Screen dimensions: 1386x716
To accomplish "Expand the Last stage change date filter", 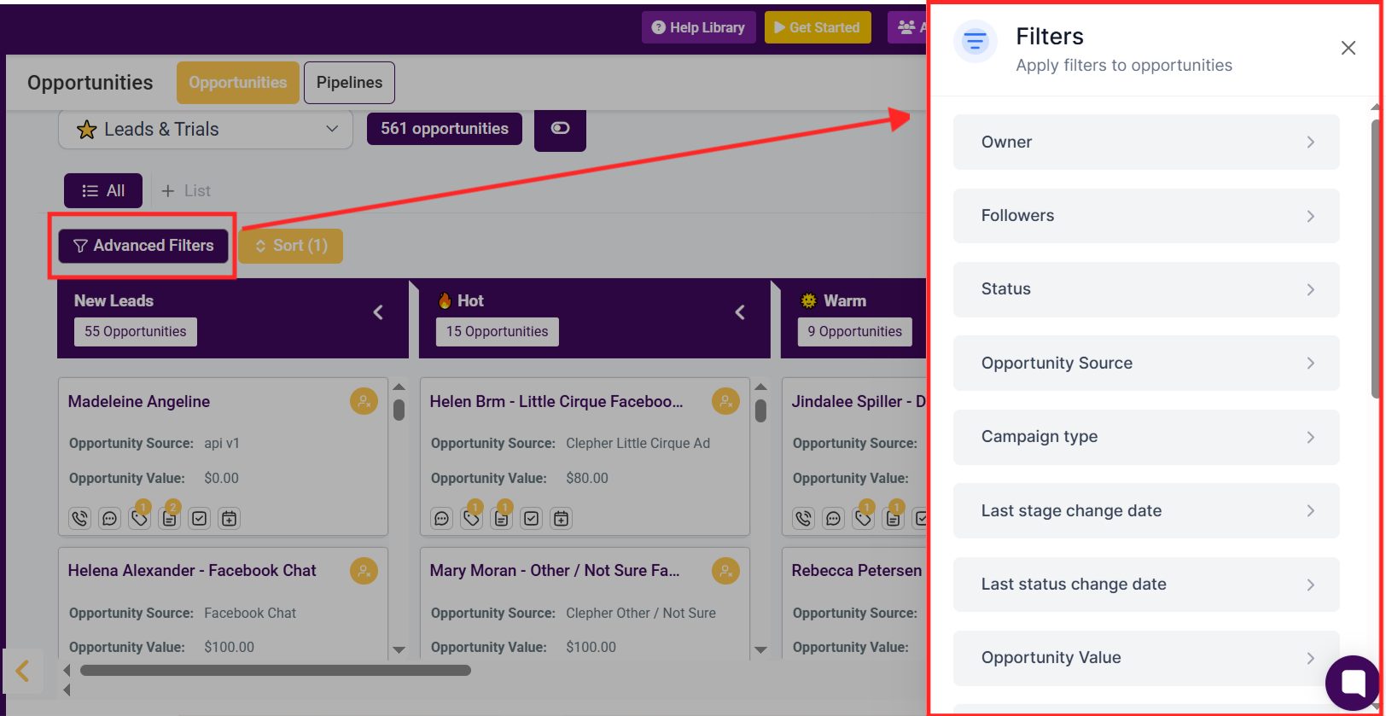I will coord(1146,510).
